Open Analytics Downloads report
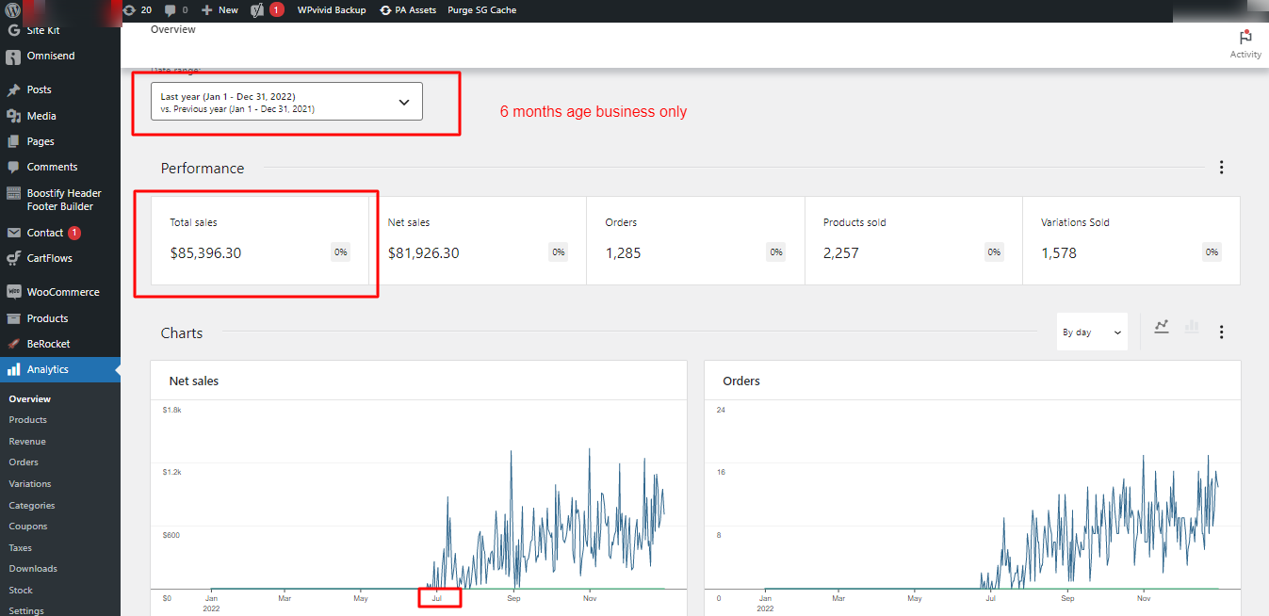1269x616 pixels. point(33,569)
